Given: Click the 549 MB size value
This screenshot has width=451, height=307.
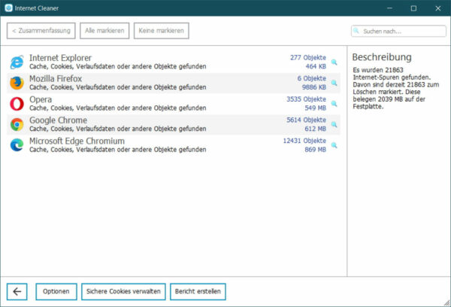Looking at the screenshot, I should point(316,108).
